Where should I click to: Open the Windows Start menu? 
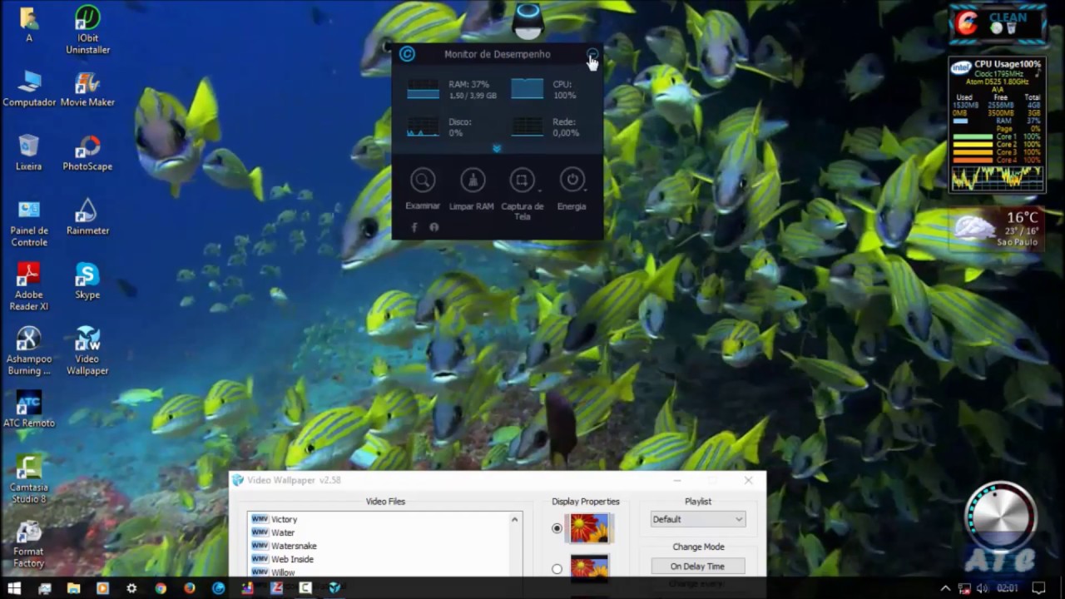pos(14,588)
